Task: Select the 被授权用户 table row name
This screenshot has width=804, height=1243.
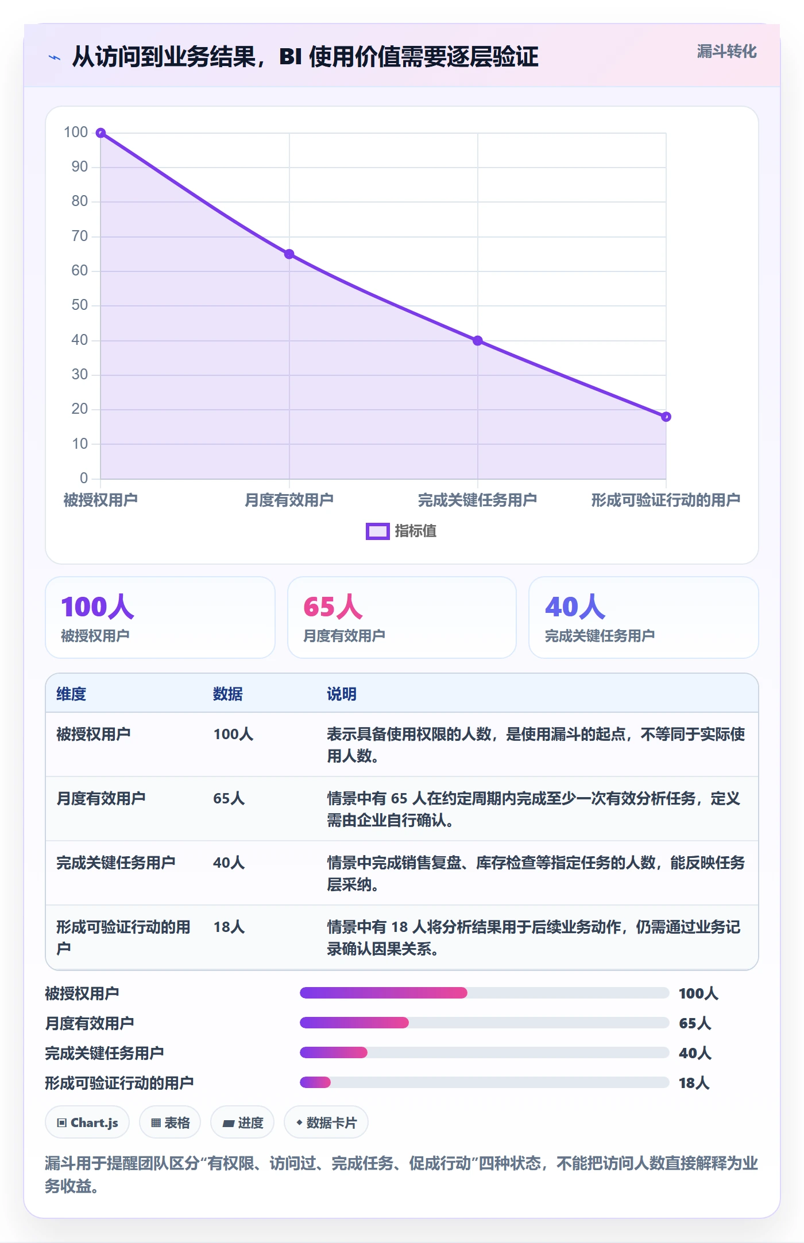Action: [x=94, y=734]
